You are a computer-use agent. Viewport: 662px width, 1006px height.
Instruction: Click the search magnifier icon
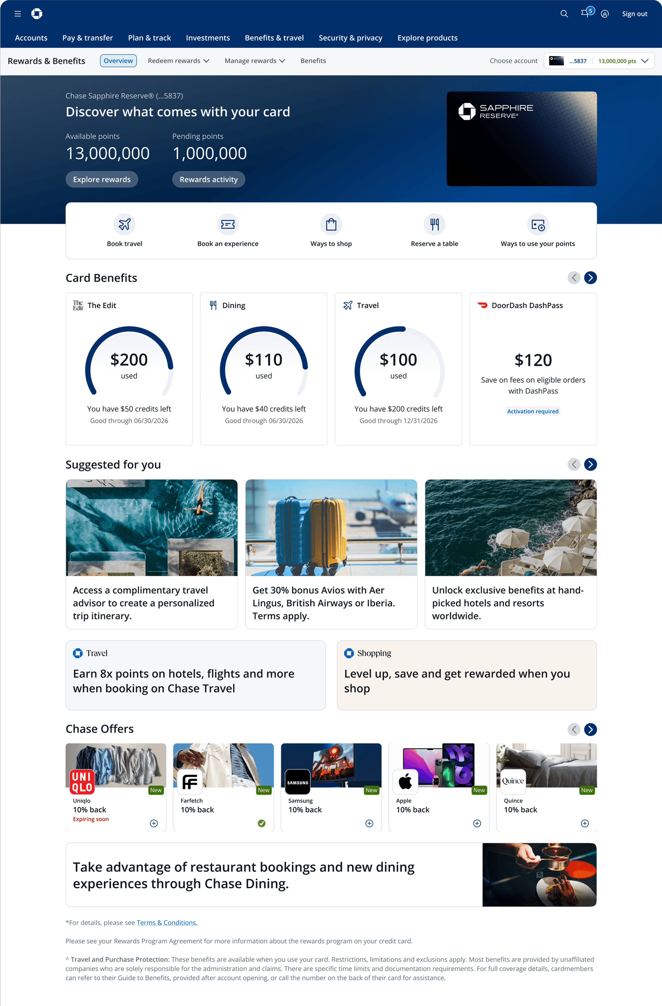pos(564,14)
